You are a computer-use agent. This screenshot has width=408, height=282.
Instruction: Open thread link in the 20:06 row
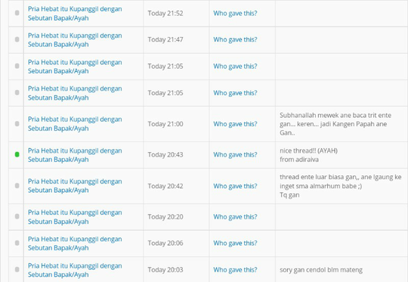(75, 243)
